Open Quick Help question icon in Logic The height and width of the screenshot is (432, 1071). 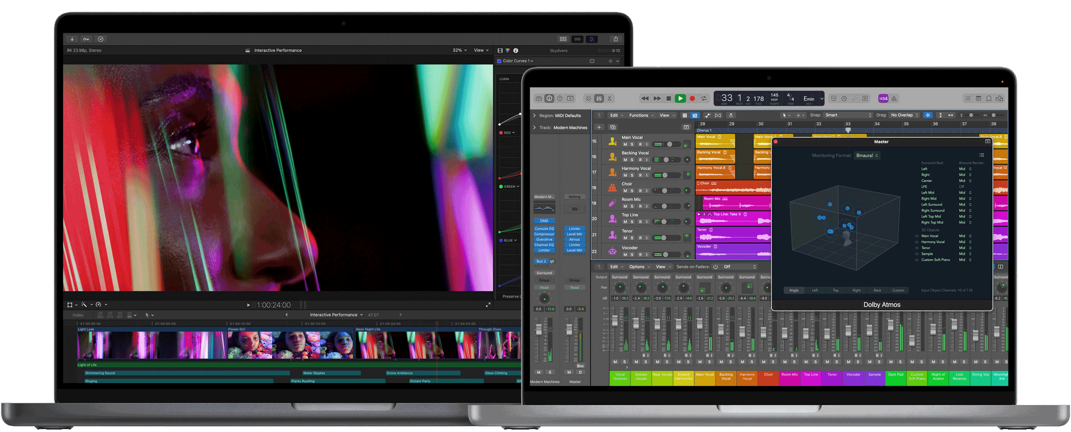(x=560, y=98)
